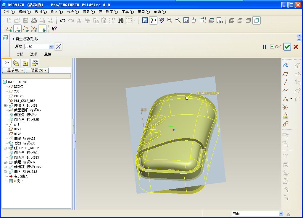The height and width of the screenshot is (218, 303).
Task: Click the Print icon
Action: (34, 20)
